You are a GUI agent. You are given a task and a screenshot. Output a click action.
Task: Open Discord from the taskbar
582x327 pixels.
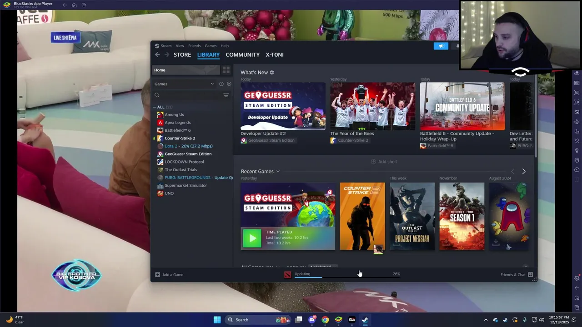(x=312, y=320)
